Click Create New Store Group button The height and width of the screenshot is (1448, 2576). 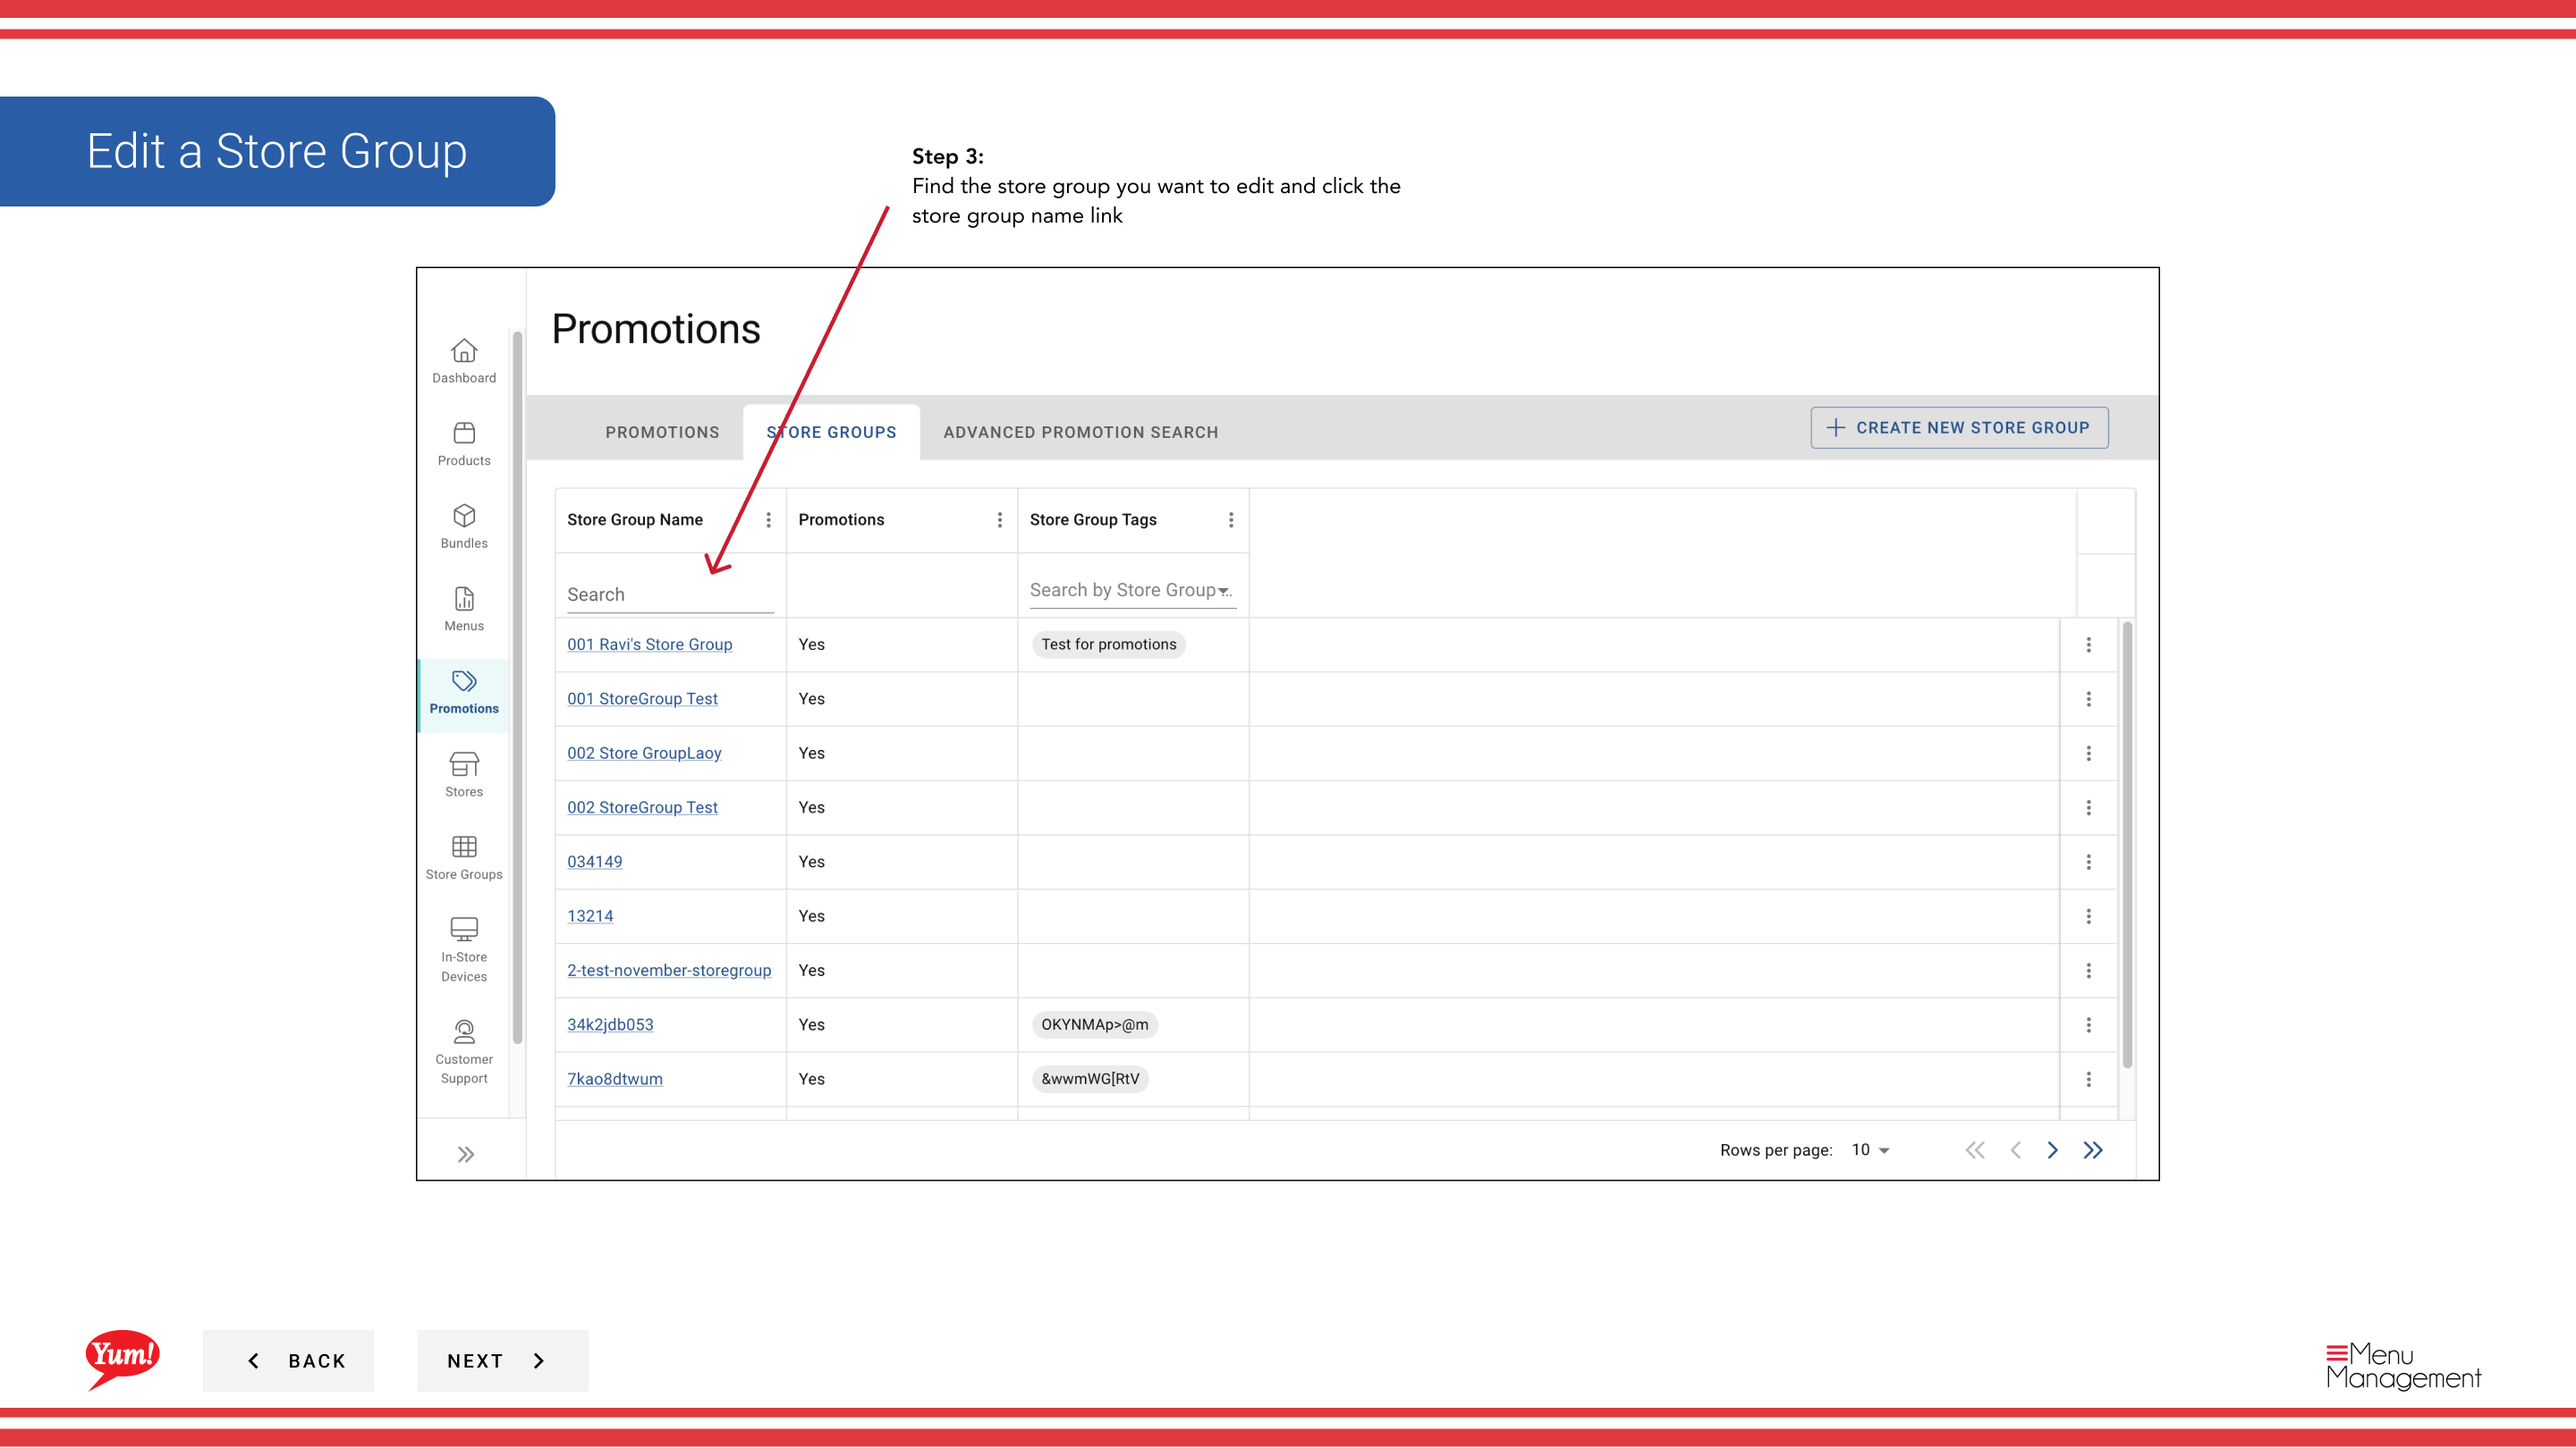pos(1959,428)
